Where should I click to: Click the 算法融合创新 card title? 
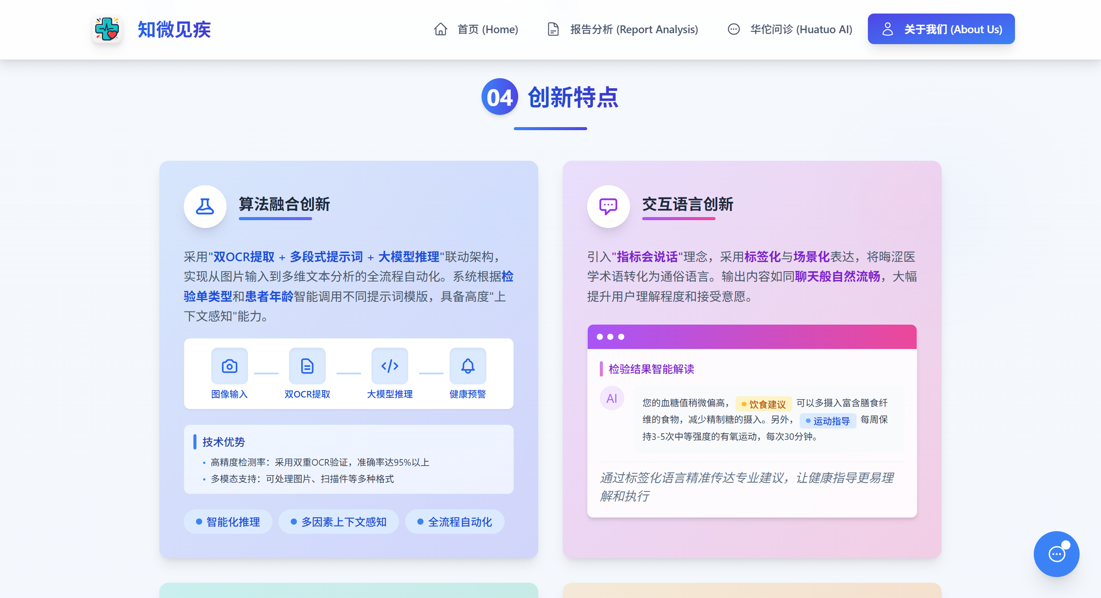tap(284, 204)
